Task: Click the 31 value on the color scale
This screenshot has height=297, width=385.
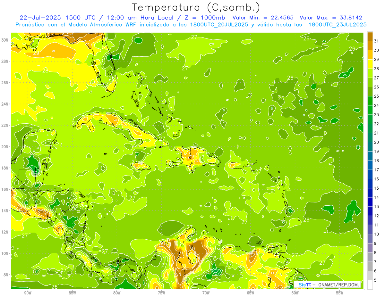Action: 377,41
